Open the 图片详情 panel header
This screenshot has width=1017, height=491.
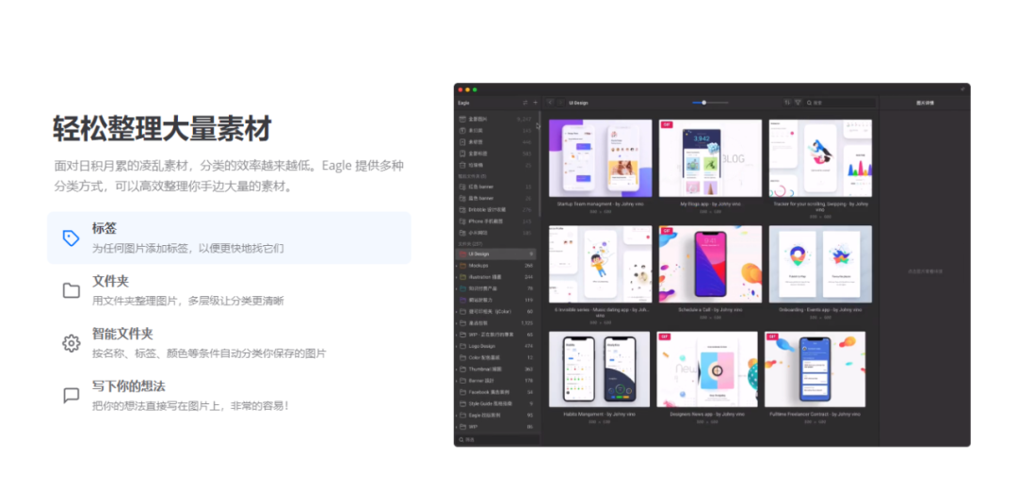pos(925,103)
